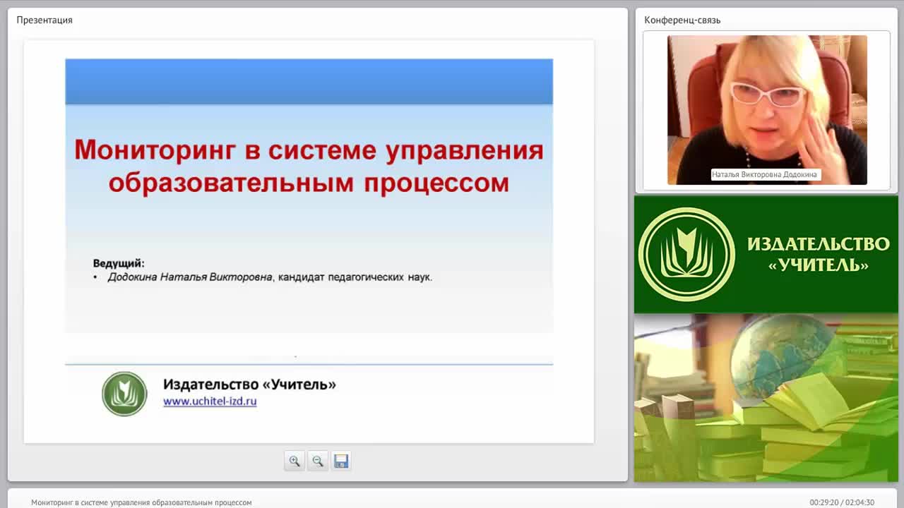Click the round logo in green banner
Image resolution: width=904 pixels, height=508 pixels.
(686, 255)
